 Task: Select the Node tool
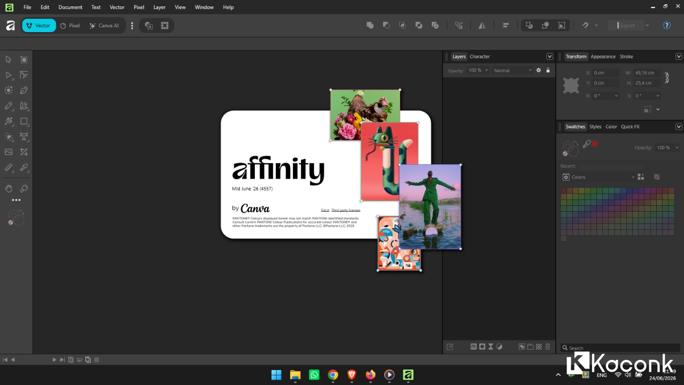9,75
